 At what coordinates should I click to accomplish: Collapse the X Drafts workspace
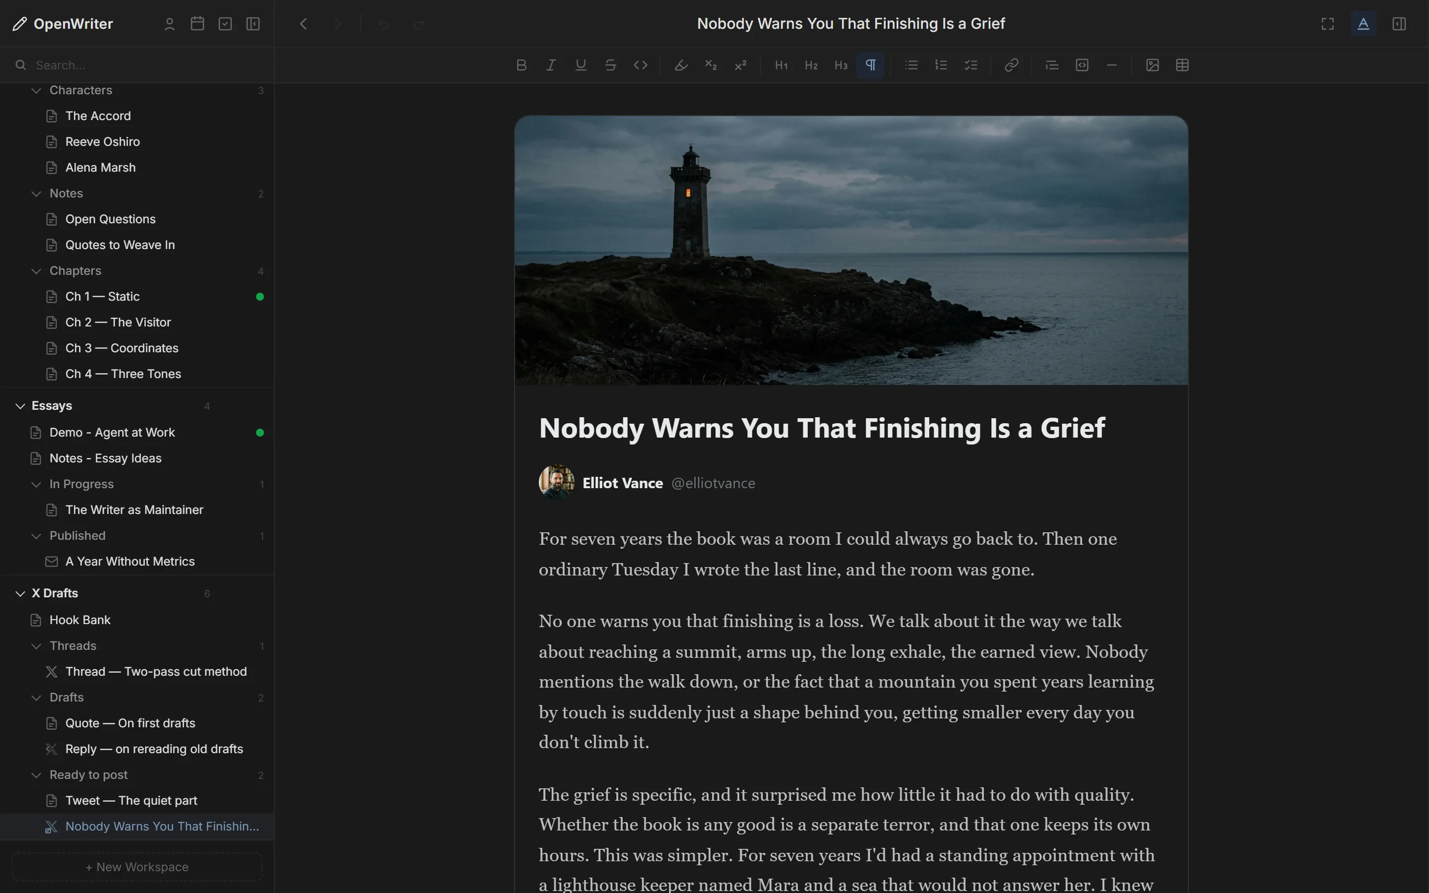pyautogui.click(x=20, y=593)
